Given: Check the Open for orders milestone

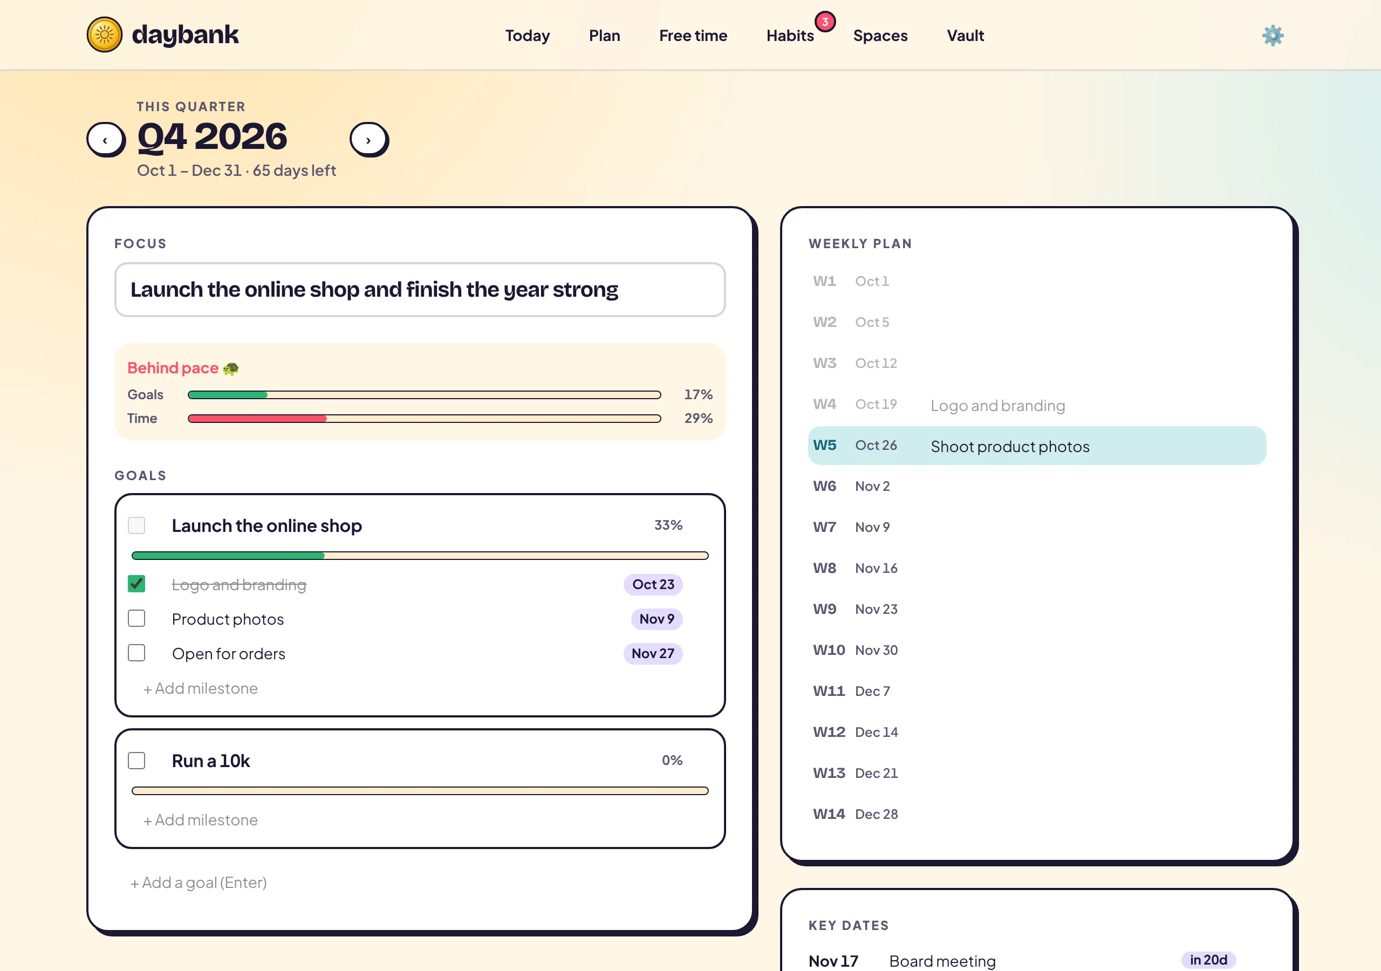Looking at the screenshot, I should click(136, 653).
